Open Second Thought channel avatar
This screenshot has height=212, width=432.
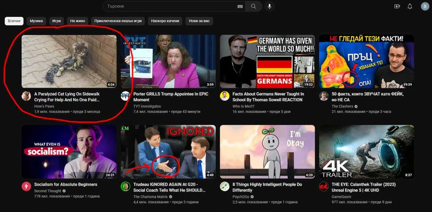pyautogui.click(x=26, y=186)
